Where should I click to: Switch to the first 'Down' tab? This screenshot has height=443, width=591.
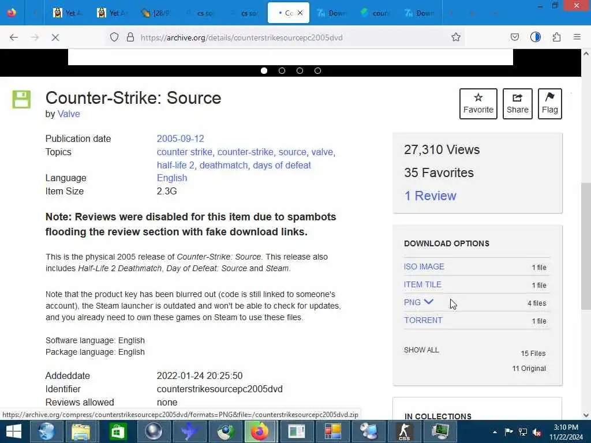332,13
